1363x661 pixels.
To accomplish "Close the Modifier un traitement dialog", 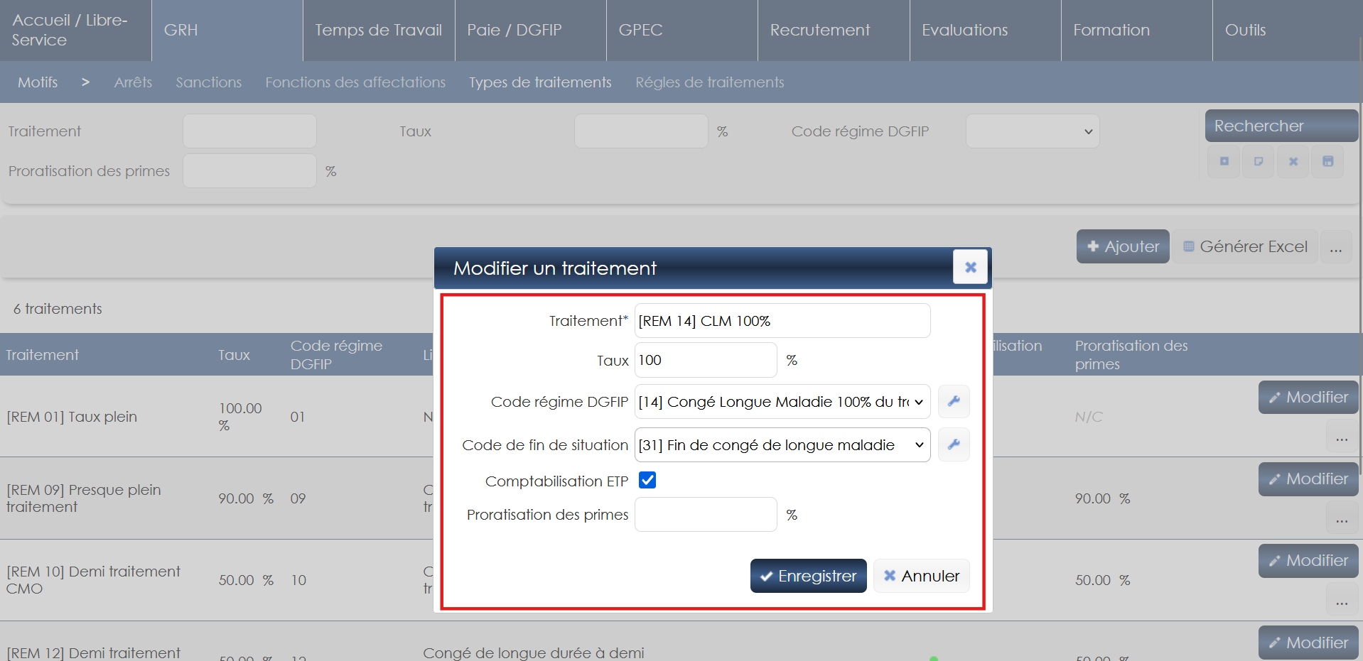I will point(970,268).
